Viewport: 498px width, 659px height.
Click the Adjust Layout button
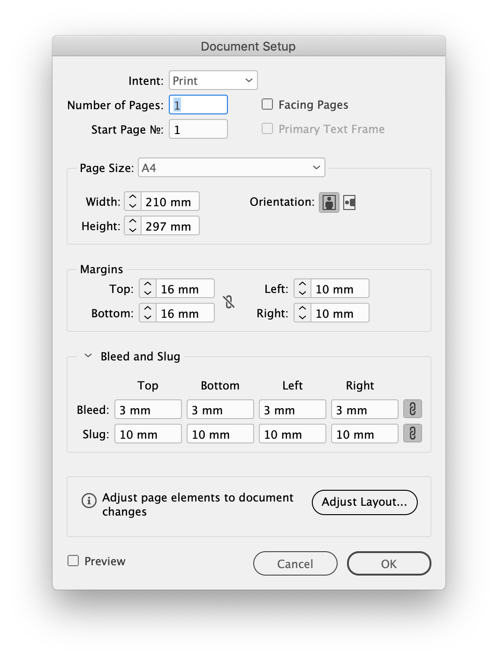click(x=364, y=502)
